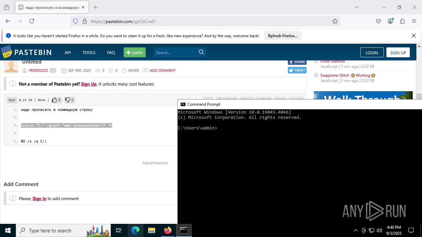The image size is (422, 237).
Task: Click the Pastebin logo
Action: [26, 52]
